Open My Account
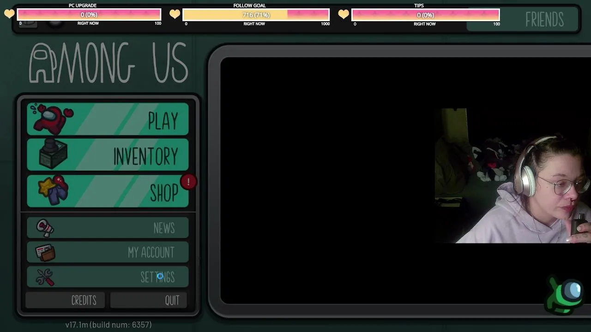 coord(108,253)
